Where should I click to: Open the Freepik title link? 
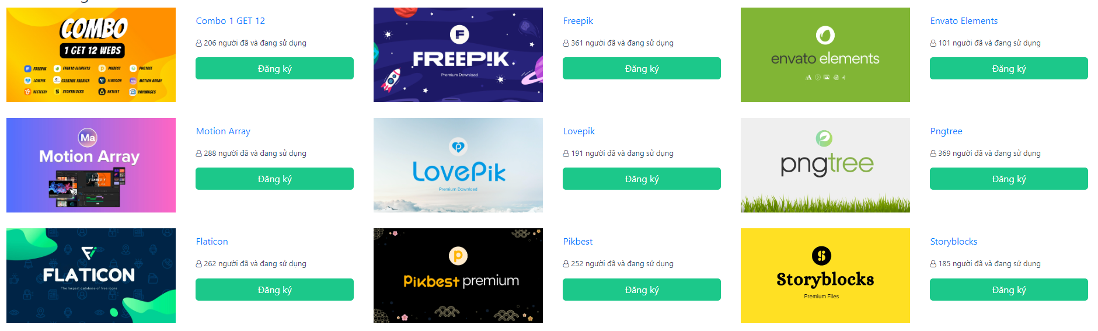(578, 21)
